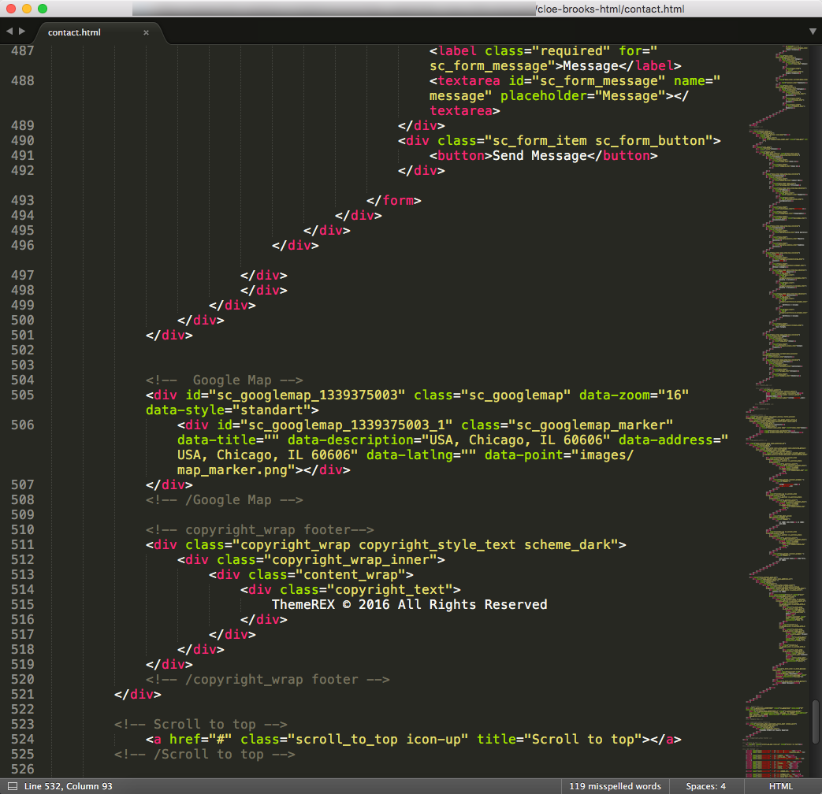Open the Spaces: 4 indentation menu
The image size is (822, 794).
click(x=705, y=786)
